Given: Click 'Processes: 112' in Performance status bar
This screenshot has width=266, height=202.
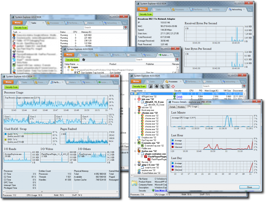Looking at the screenshot, I should [9, 195].
